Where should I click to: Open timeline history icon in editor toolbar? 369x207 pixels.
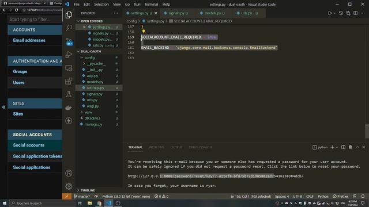pyautogui.click(x=341, y=13)
